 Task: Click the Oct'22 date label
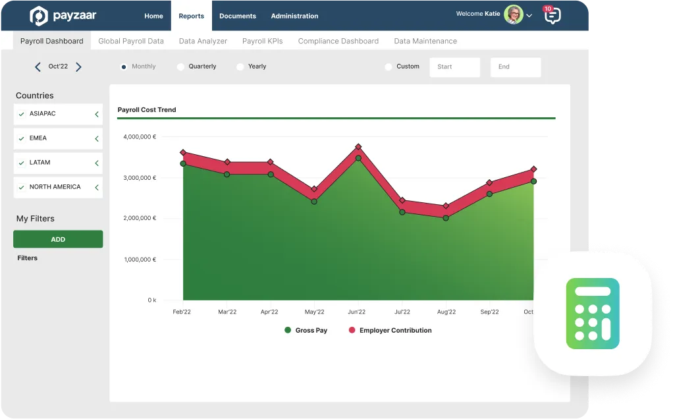coord(58,67)
